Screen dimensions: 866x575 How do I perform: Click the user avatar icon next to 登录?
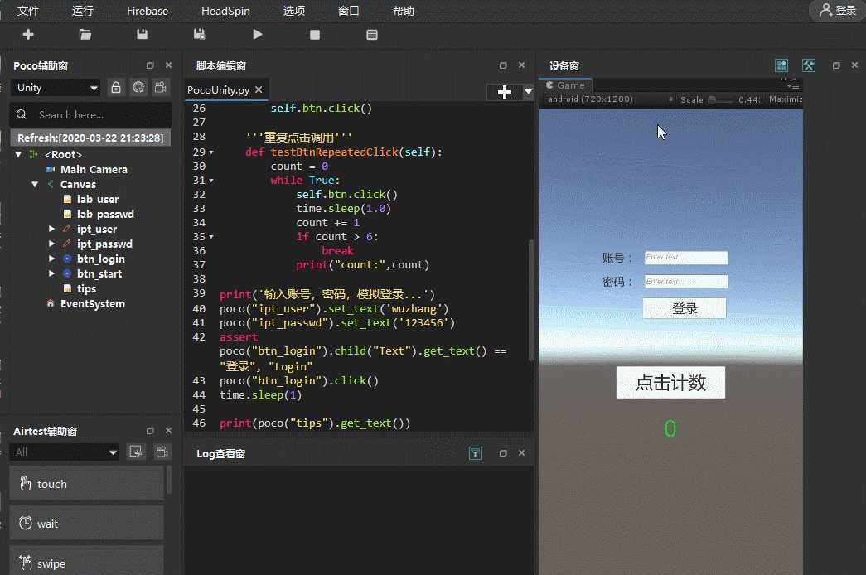tap(825, 10)
